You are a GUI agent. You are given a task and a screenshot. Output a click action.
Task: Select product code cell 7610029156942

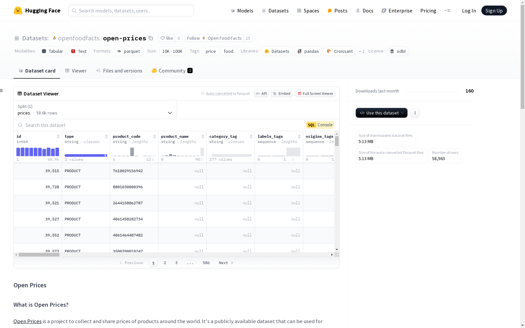pos(134,171)
